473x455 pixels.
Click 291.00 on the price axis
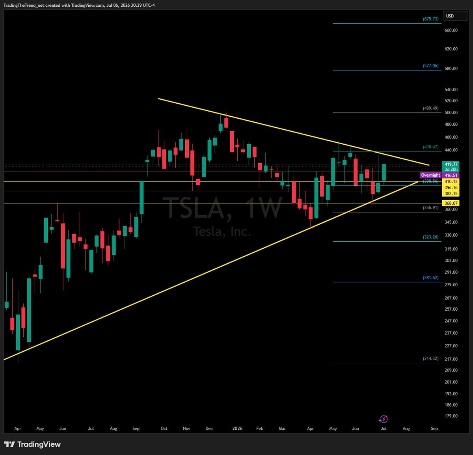click(x=451, y=272)
